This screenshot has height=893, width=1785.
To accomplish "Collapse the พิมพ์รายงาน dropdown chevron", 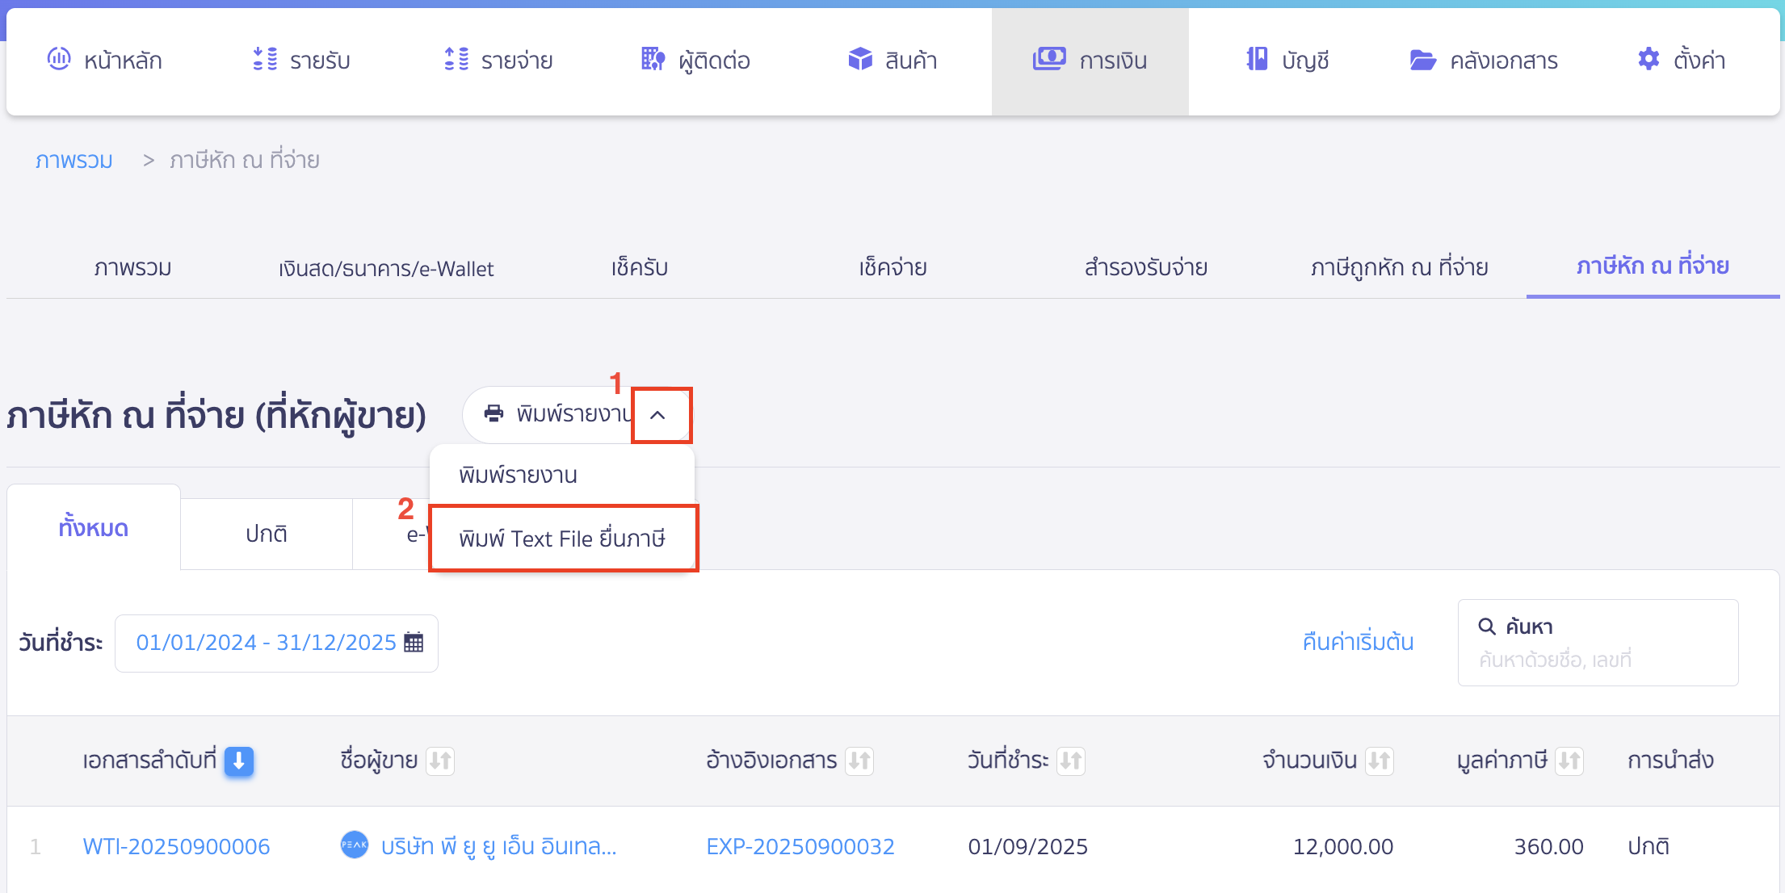I will click(661, 414).
